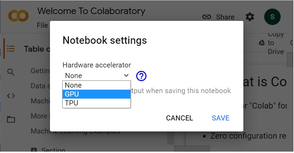Viewport: 294px width, 153px height.
Task: Click the Share button label
Action: [x=225, y=17]
